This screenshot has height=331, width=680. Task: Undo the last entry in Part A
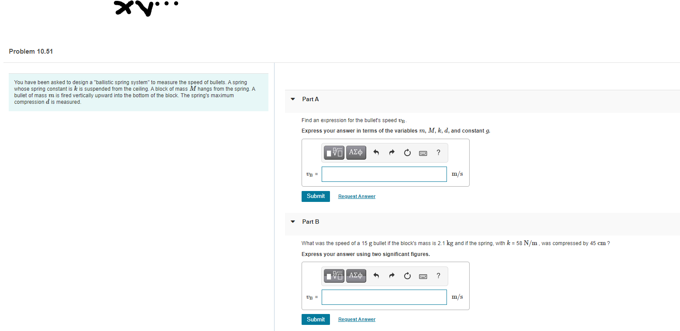(376, 153)
